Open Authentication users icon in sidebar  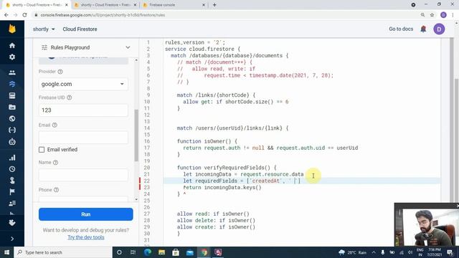12,72
